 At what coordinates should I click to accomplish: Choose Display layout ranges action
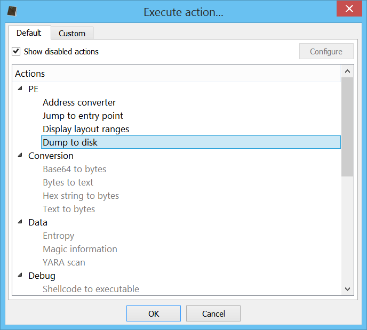(x=86, y=129)
